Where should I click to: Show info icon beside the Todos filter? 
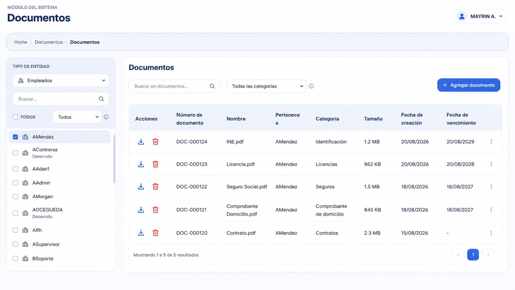click(106, 117)
